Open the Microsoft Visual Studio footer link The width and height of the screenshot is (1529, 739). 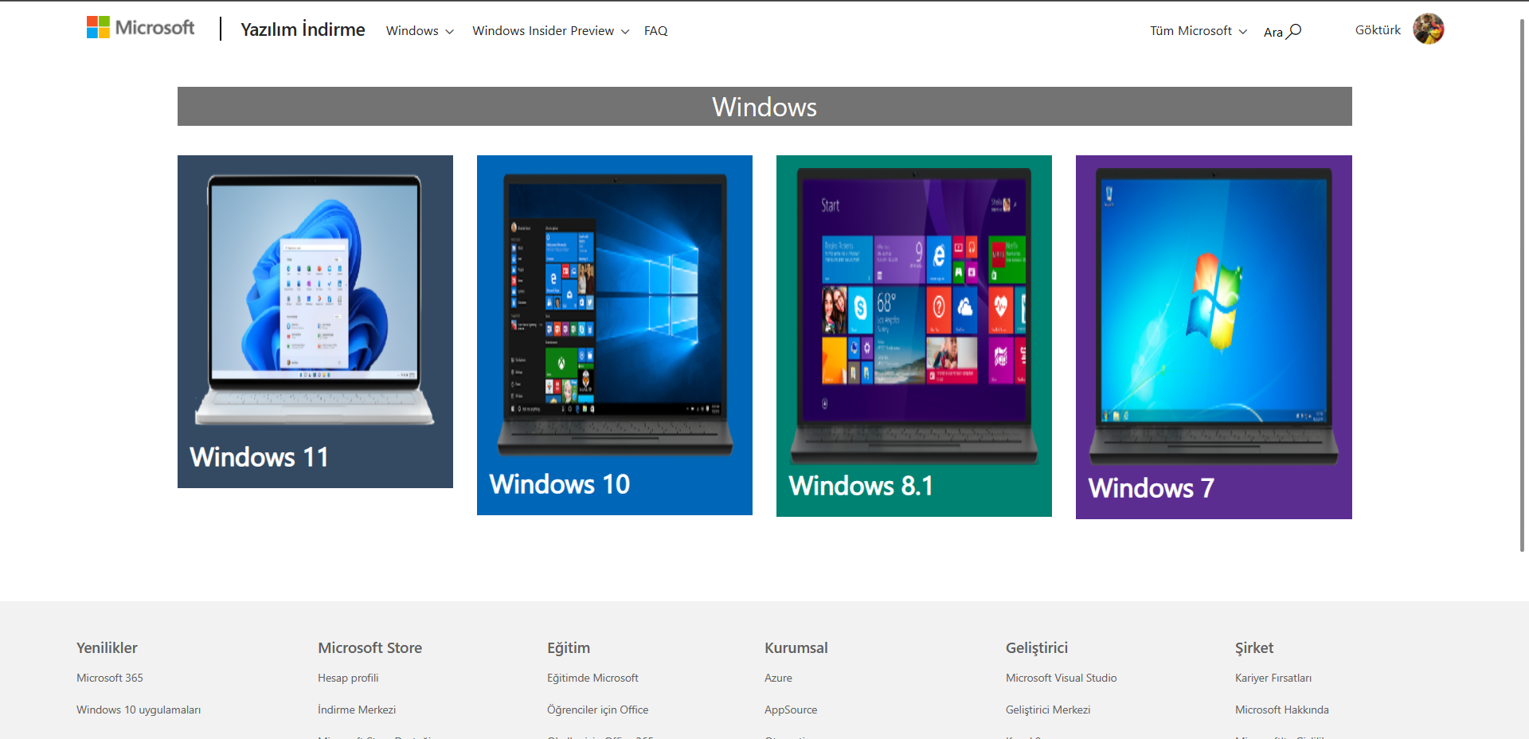1061,678
